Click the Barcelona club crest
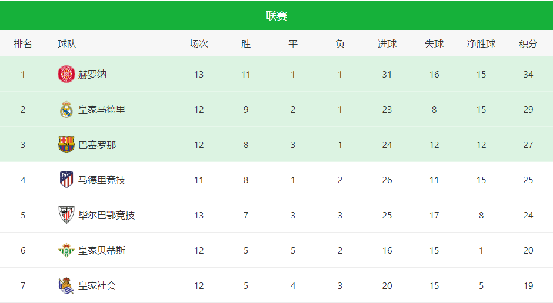The image size is (553, 303). (66, 144)
